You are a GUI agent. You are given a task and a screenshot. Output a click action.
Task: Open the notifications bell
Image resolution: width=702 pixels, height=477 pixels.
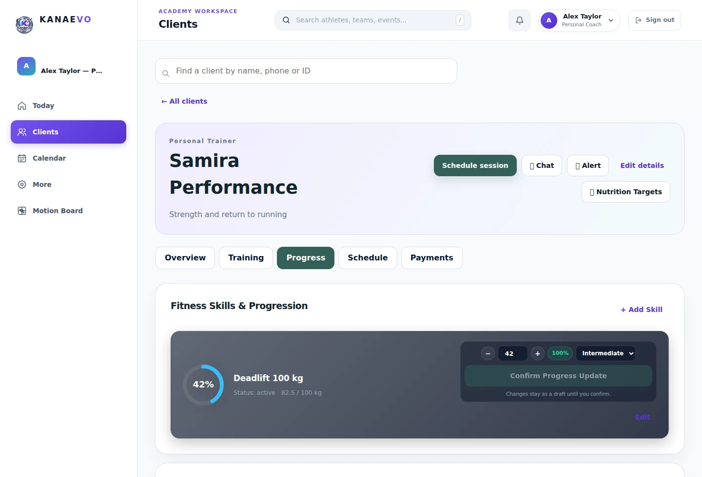(x=520, y=20)
